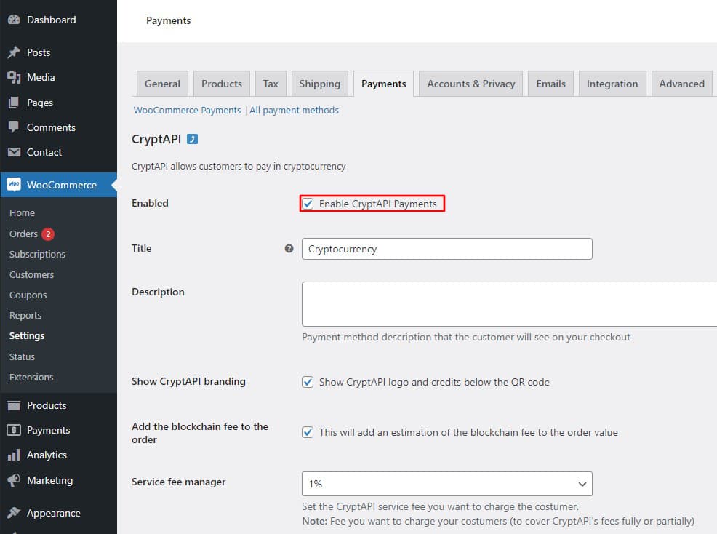Viewport: 717px width, 534px height.
Task: Open the Accounts & Privacy tab
Action: coord(470,83)
